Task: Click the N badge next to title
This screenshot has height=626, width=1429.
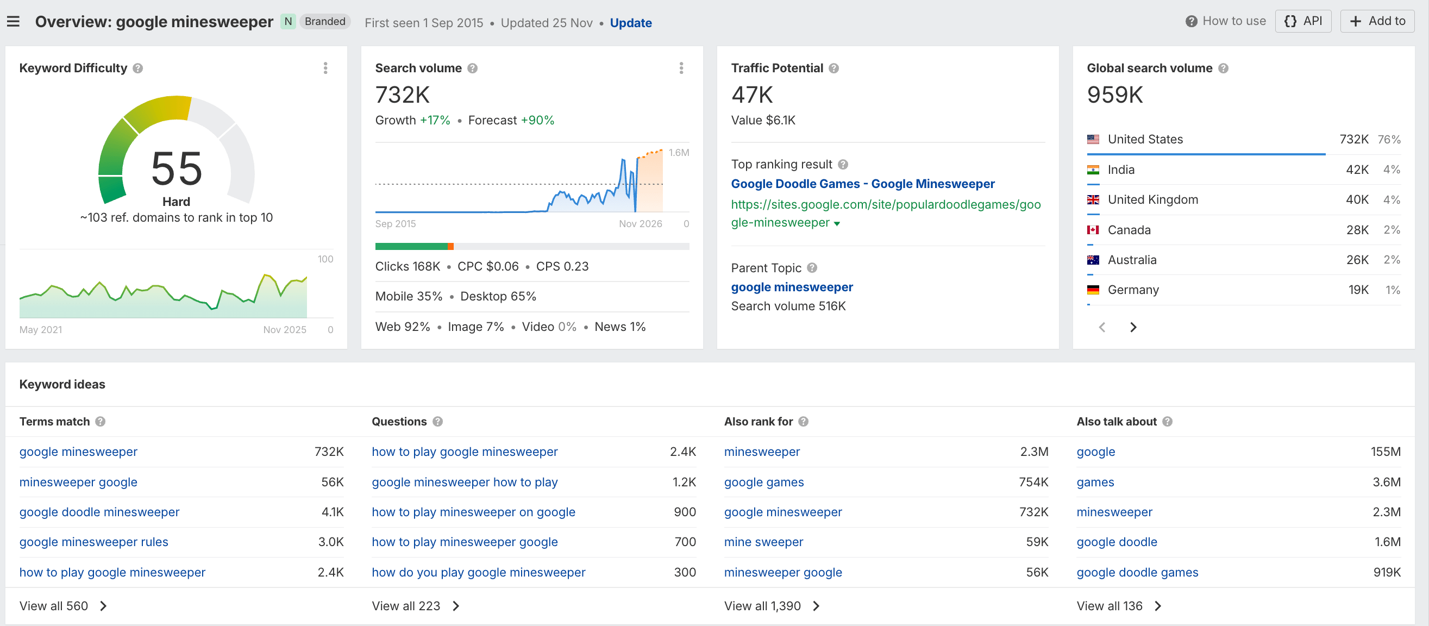Action: coord(288,22)
